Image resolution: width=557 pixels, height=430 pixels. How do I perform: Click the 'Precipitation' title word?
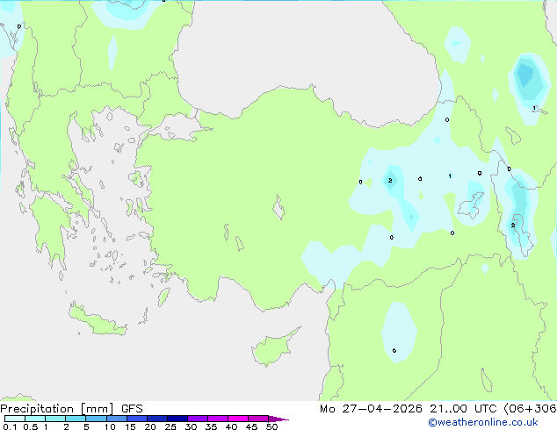tap(37, 409)
